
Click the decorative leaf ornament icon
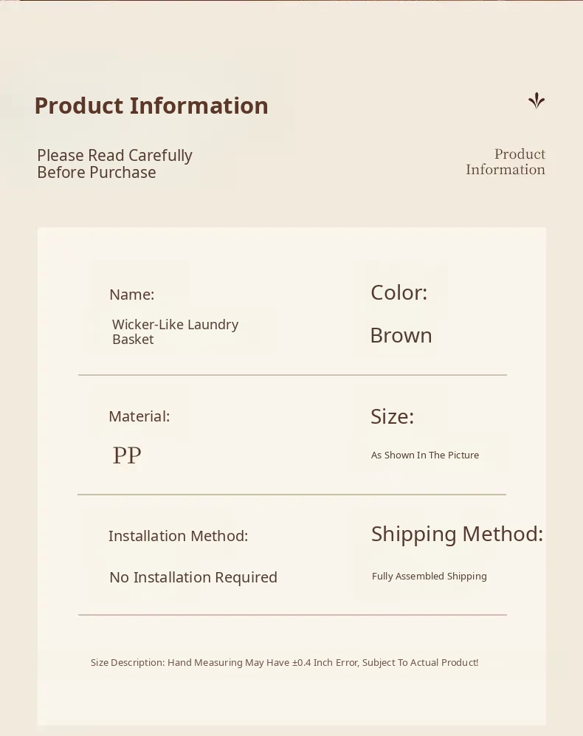[537, 101]
